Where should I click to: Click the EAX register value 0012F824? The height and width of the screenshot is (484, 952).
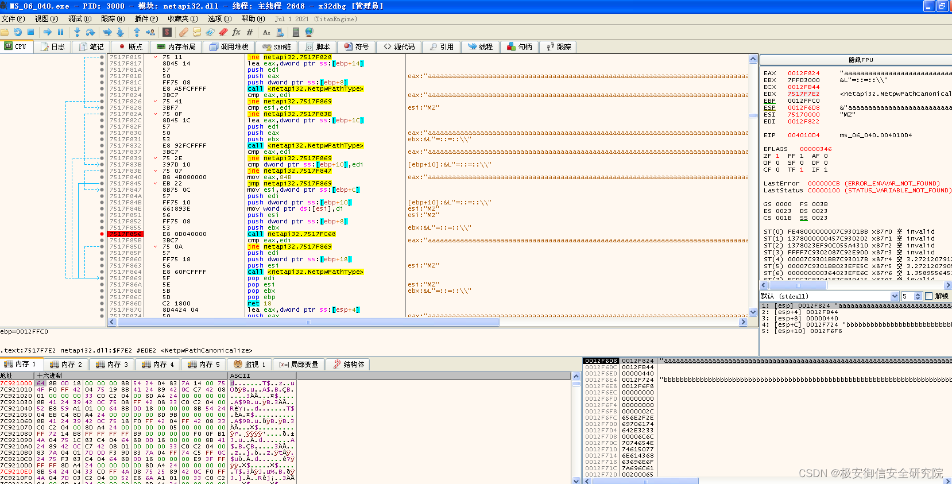pos(804,73)
